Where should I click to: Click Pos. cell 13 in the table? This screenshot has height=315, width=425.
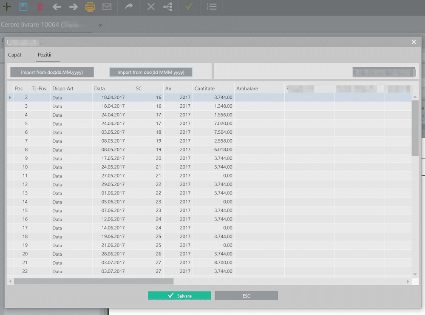coord(21,193)
